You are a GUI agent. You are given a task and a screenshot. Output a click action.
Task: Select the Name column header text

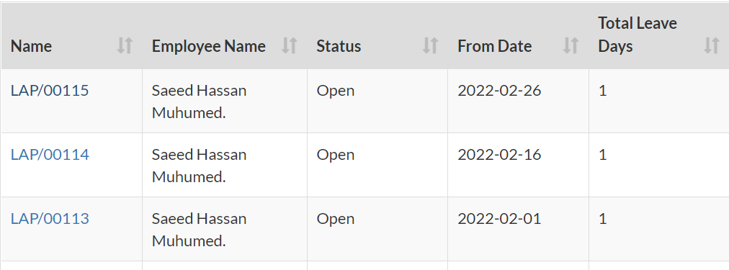31,47
